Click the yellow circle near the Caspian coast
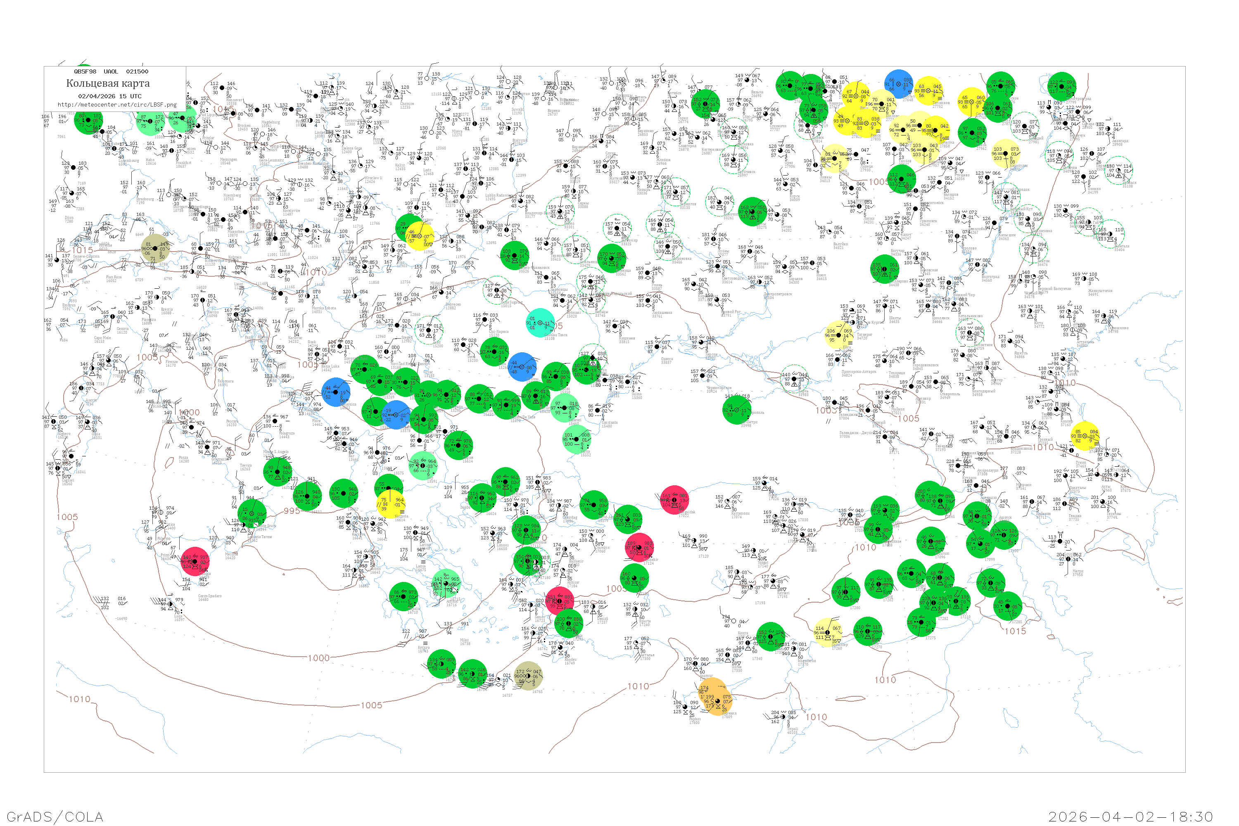The image size is (1239, 826). coord(1085,436)
